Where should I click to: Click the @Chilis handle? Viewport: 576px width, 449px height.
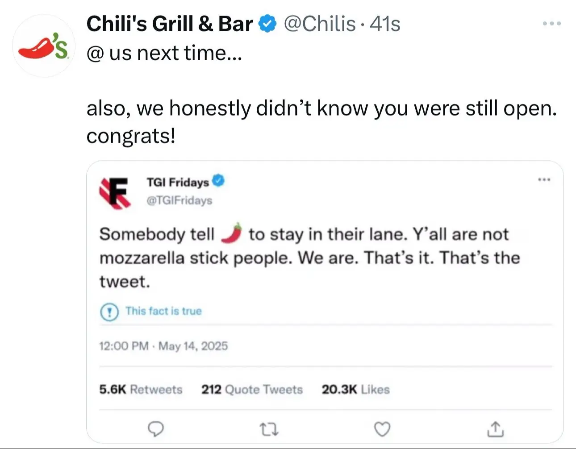(320, 24)
